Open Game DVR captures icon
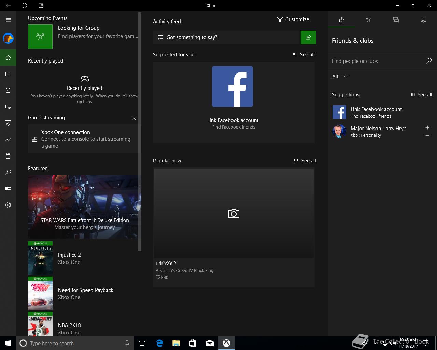 [x=8, y=107]
